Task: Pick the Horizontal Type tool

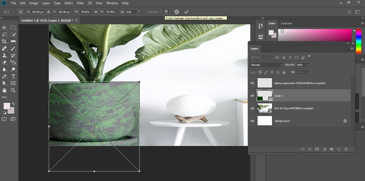Action: click(13, 76)
